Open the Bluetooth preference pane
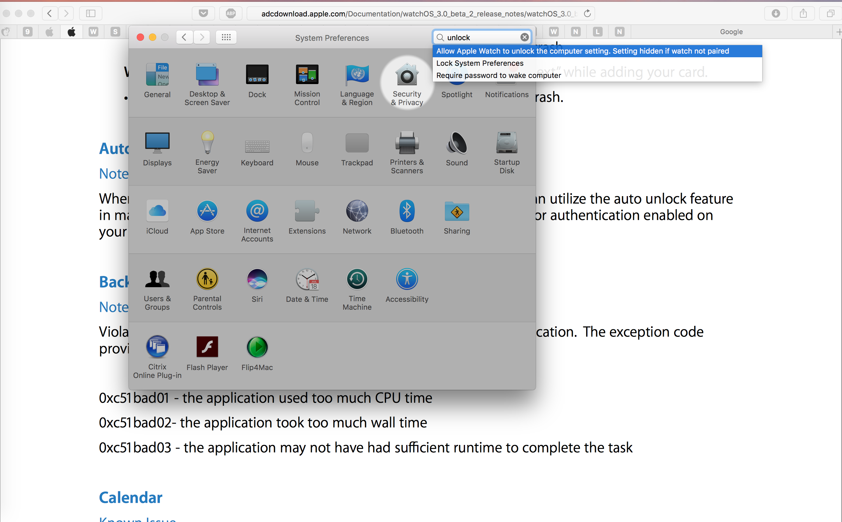The image size is (842, 522). [x=407, y=217]
